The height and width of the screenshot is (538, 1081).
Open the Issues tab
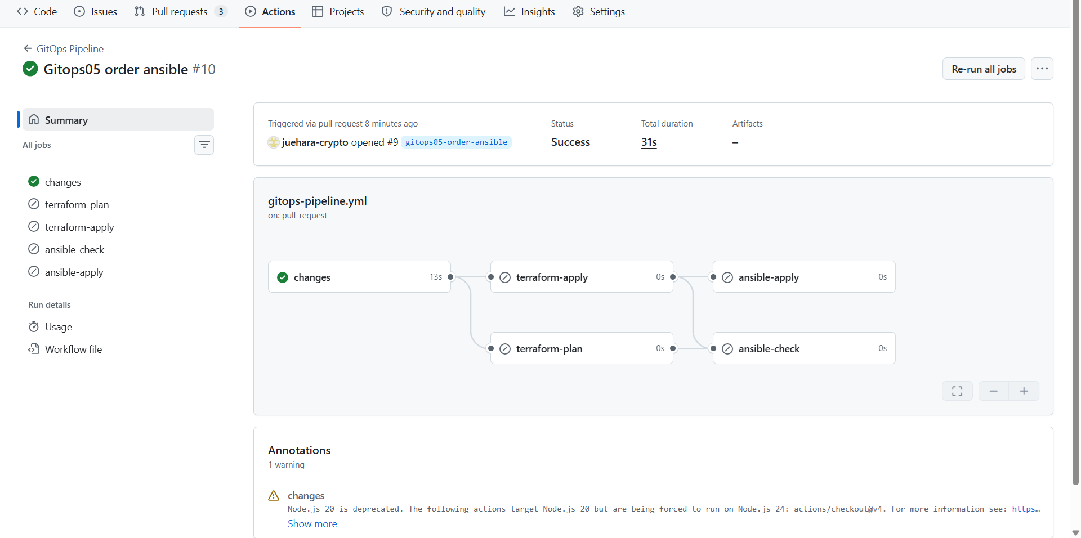tap(96, 11)
